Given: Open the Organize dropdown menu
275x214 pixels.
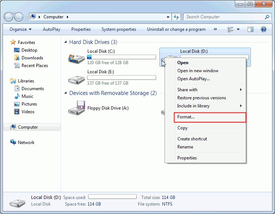Looking at the screenshot, I should tap(20, 29).
